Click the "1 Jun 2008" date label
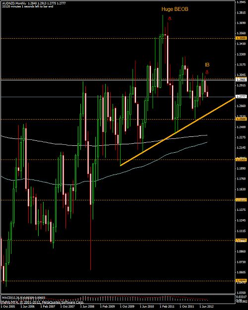This screenshot has width=248, height=310. click(x=87, y=306)
